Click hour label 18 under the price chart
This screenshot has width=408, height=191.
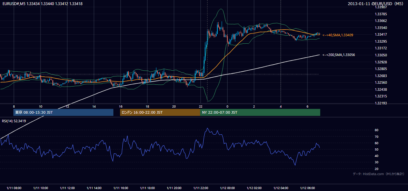pos(147,106)
